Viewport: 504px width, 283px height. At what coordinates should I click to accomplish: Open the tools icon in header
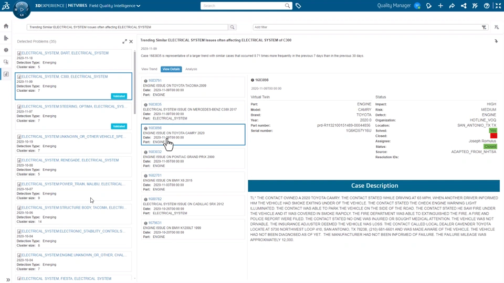click(x=475, y=6)
